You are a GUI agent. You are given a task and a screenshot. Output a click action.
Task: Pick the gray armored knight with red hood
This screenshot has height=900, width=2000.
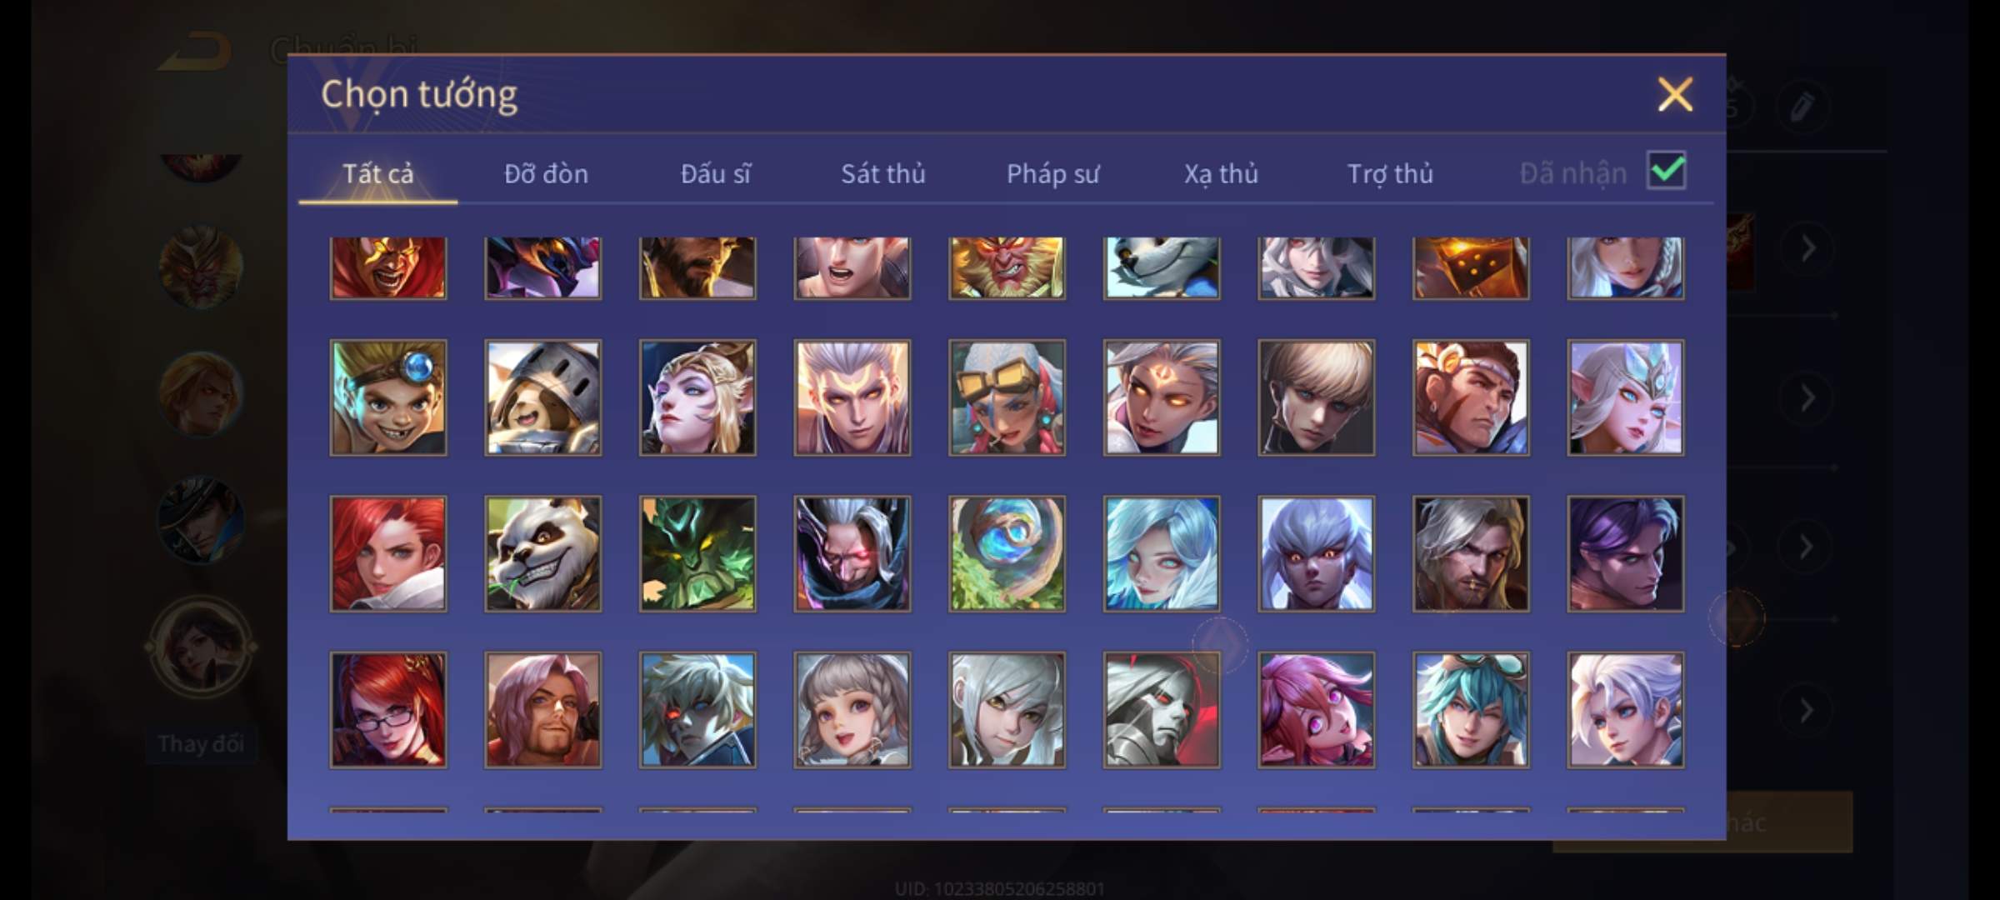pos(1162,710)
